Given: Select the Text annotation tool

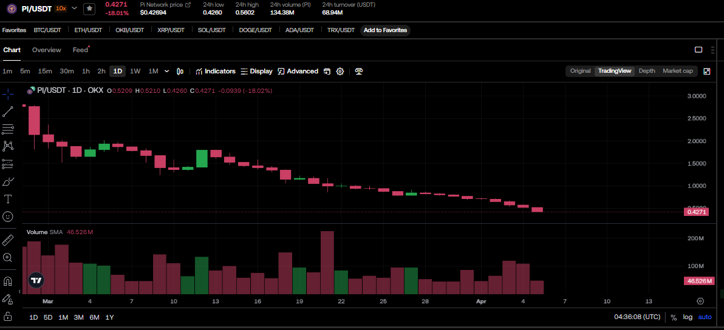Looking at the screenshot, I should (8, 199).
